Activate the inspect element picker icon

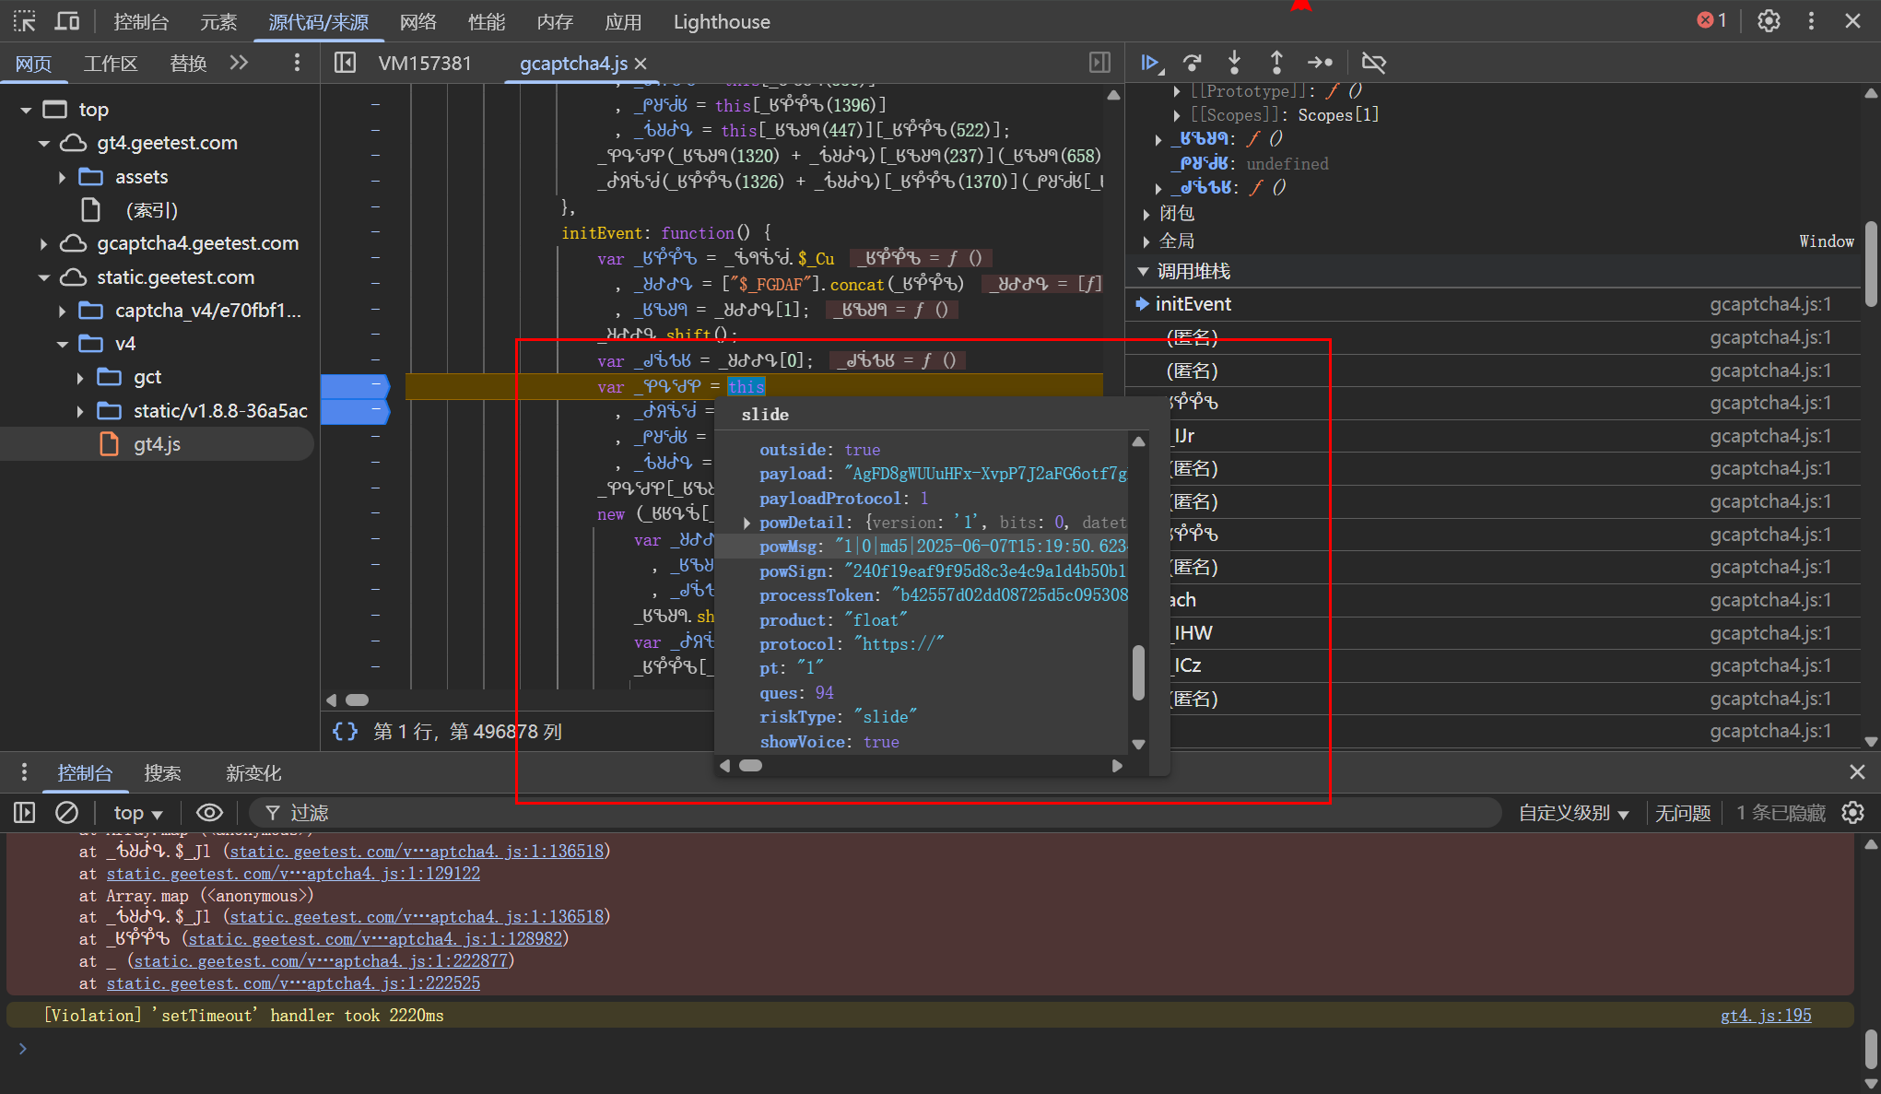[25, 21]
